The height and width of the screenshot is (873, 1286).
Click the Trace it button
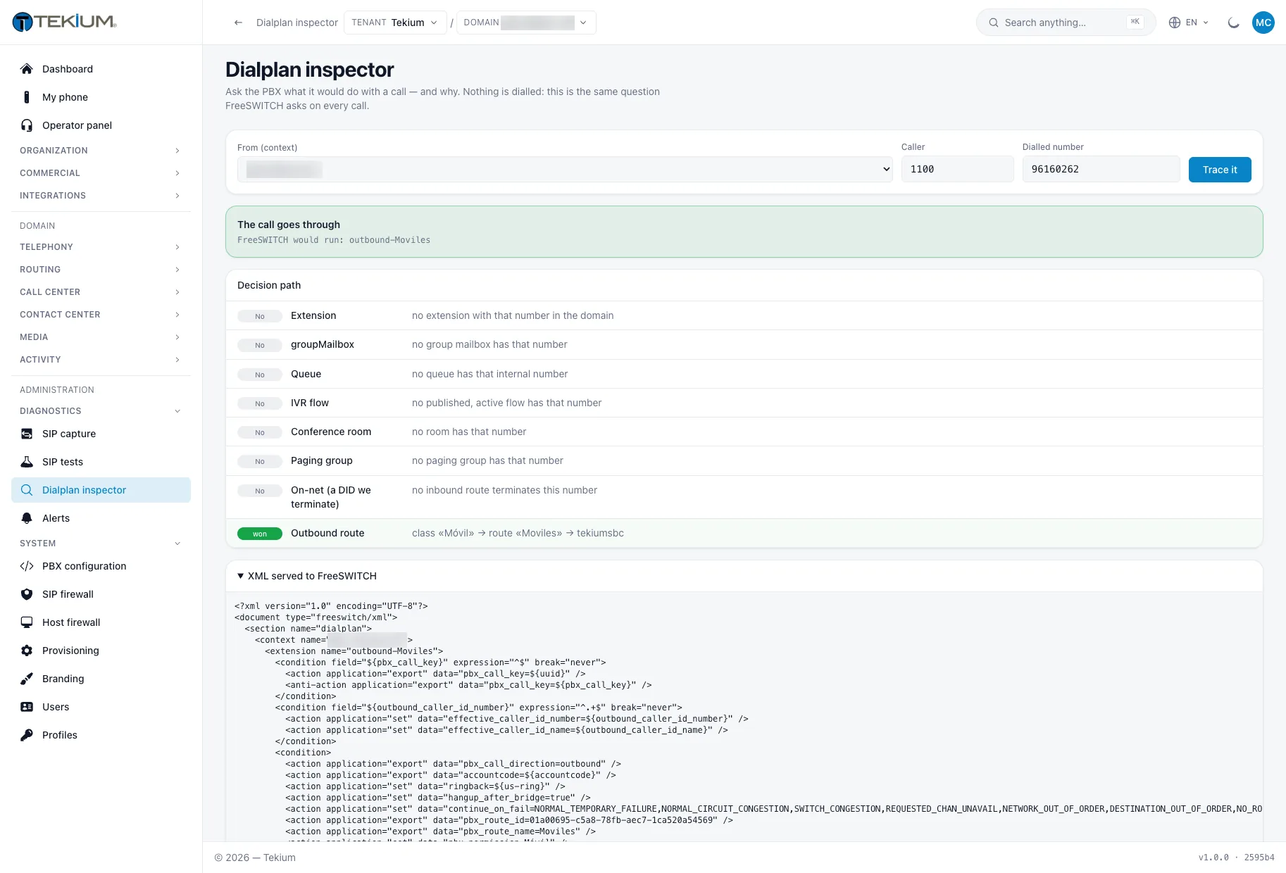1220,170
